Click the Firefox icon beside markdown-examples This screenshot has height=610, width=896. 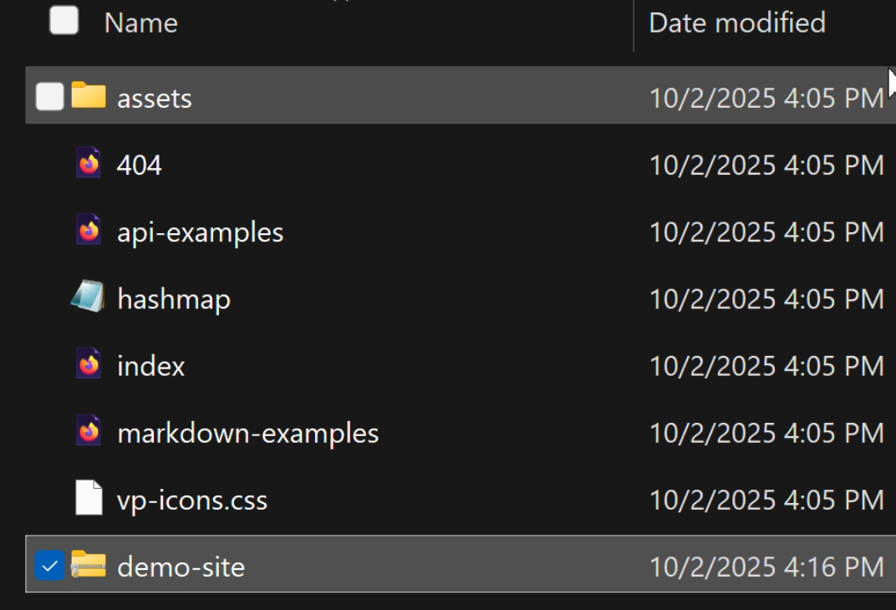click(89, 432)
